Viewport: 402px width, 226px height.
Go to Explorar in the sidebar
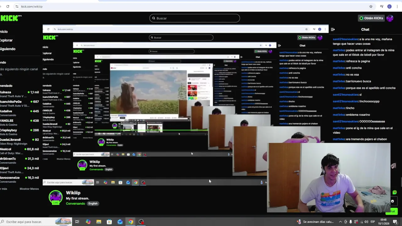6,40
